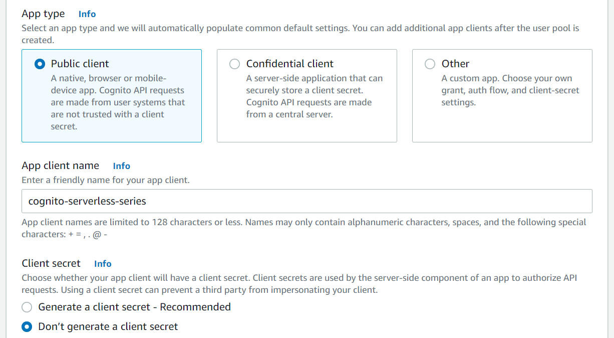Open the Info link for Client secret
The width and height of the screenshot is (614, 338).
tap(103, 263)
